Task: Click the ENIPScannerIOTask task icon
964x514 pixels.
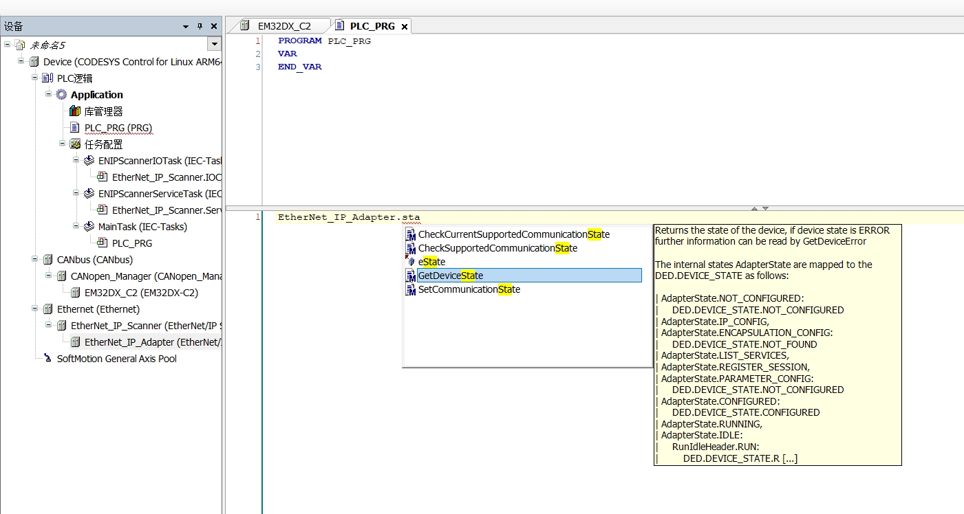Action: (89, 161)
